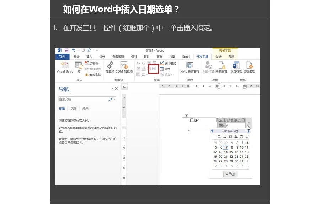Click the tab selector L button by ruler
Viewport: 320px width, 204px height.
(x=124, y=86)
